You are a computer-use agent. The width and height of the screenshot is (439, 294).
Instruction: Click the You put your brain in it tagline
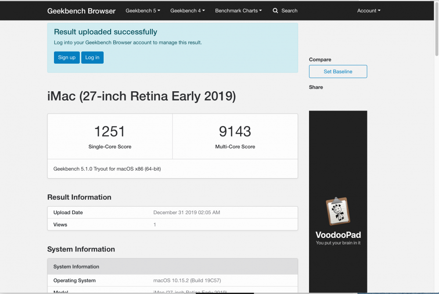(338, 243)
